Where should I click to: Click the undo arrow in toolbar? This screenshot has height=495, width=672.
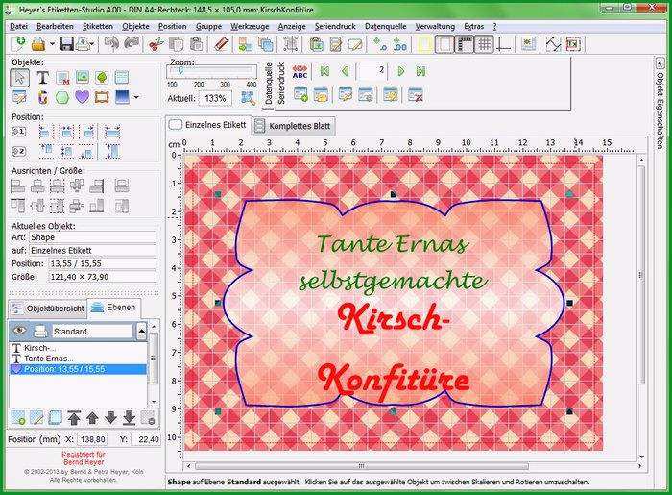[x=112, y=44]
